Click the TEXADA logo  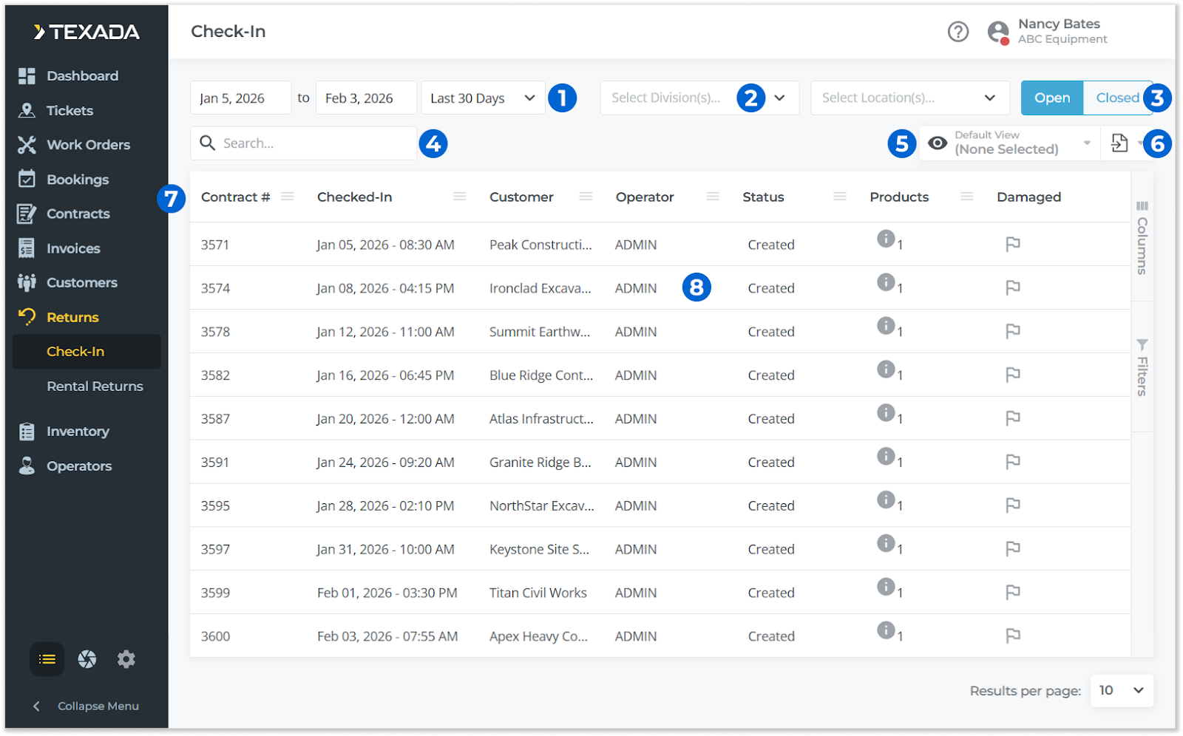tap(87, 32)
